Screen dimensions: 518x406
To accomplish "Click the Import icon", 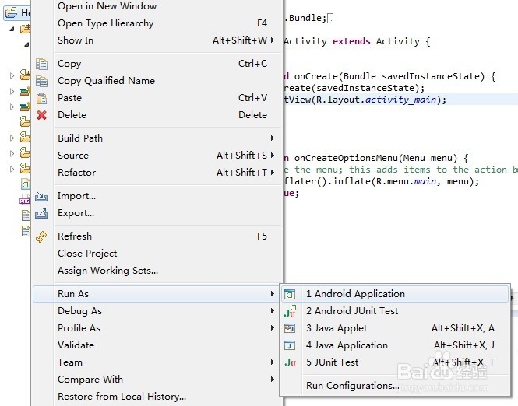I will point(42,196).
